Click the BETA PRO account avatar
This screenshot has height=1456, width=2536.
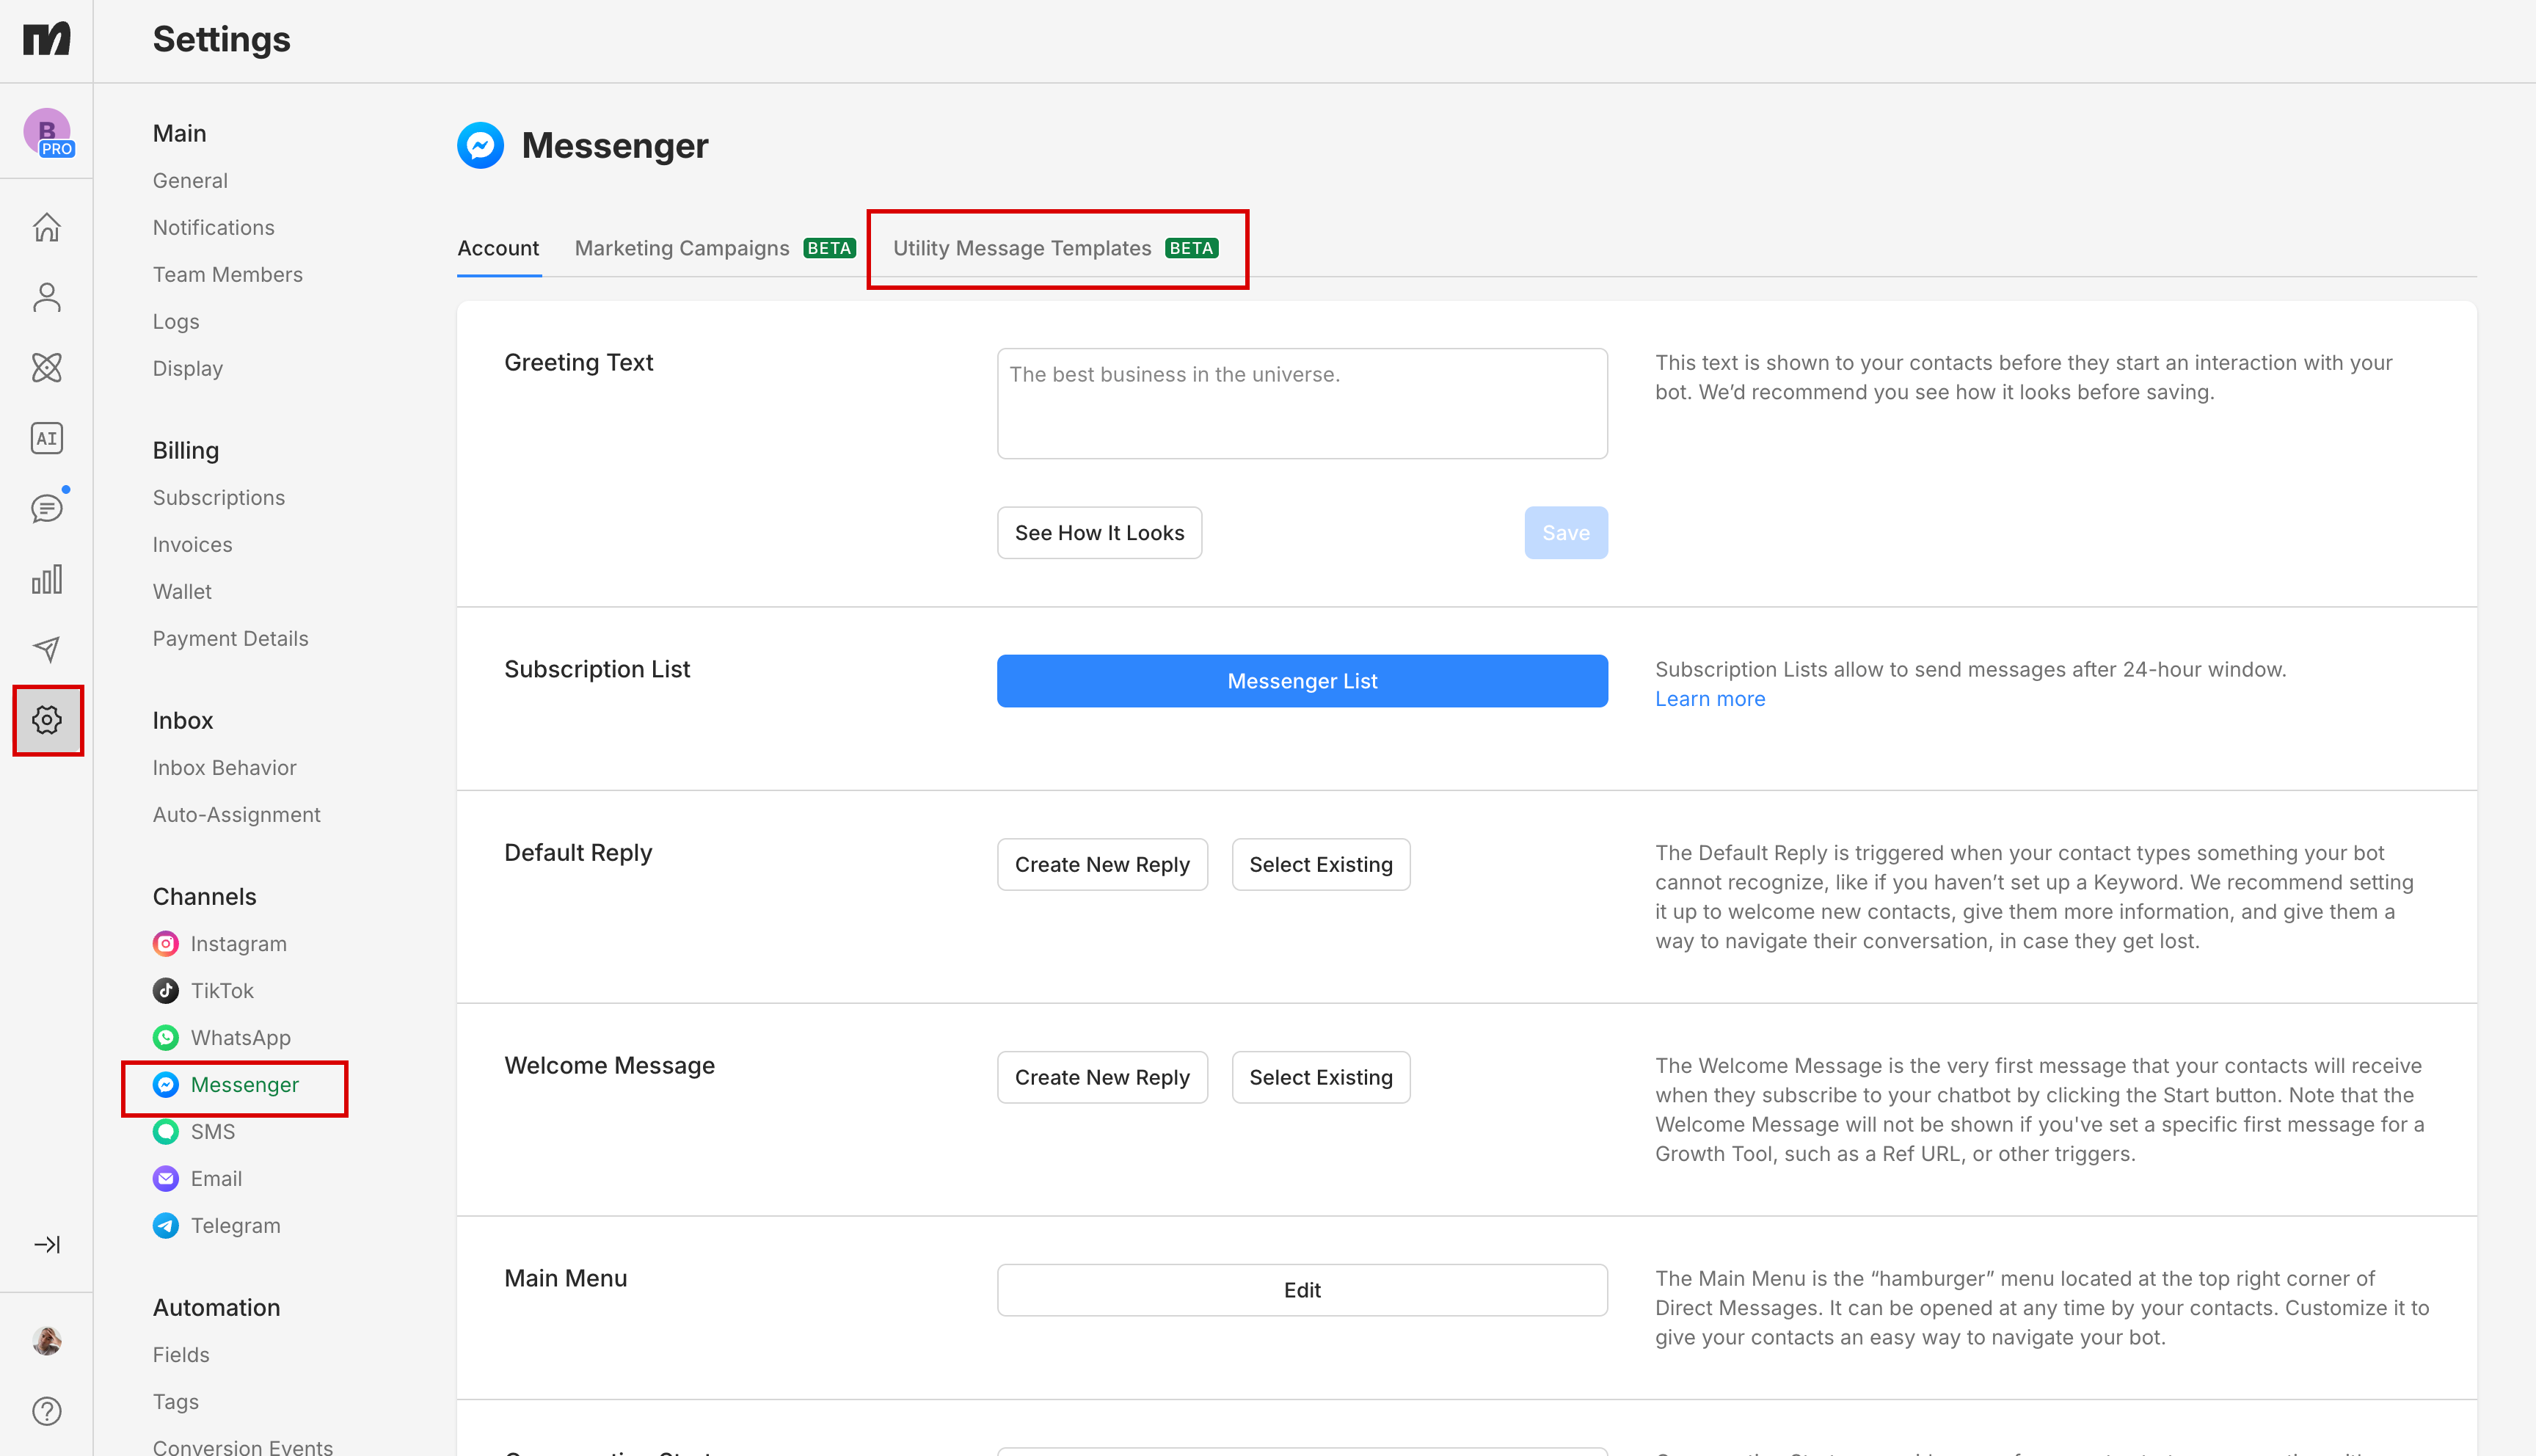46,132
